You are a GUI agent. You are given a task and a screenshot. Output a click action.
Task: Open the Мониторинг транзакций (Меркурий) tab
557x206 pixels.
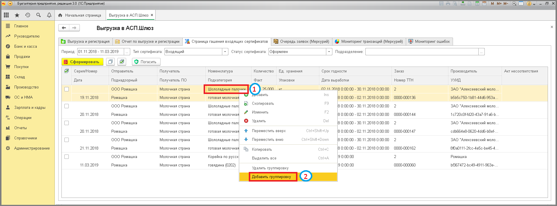tap(369, 42)
